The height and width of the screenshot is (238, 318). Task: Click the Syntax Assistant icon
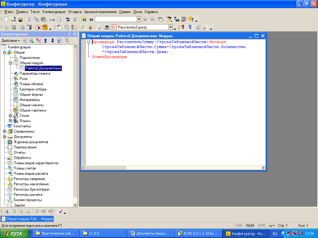(x=169, y=19)
